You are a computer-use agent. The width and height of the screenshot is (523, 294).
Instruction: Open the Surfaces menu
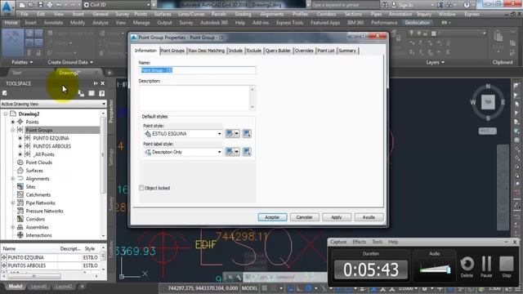click(163, 15)
